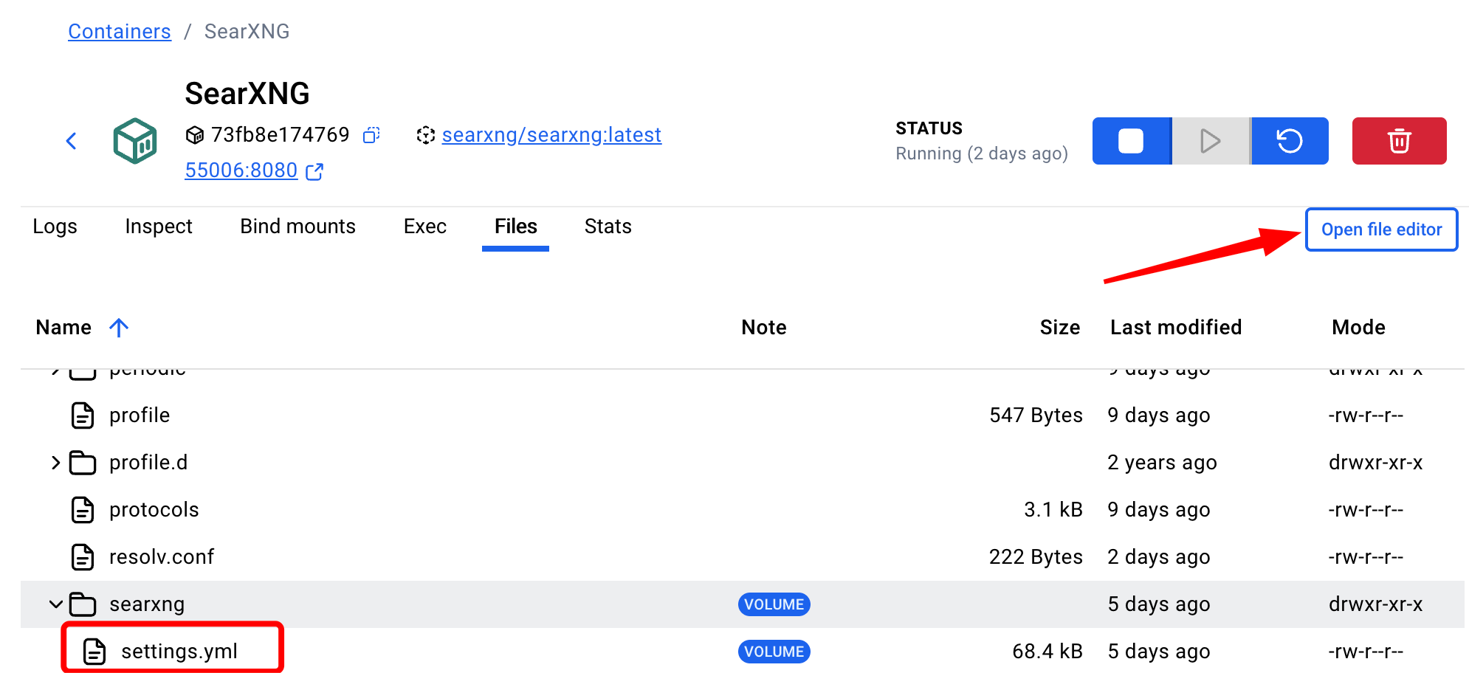Click the settings.yml file icon
The height and width of the screenshot is (673, 1469).
tap(94, 652)
